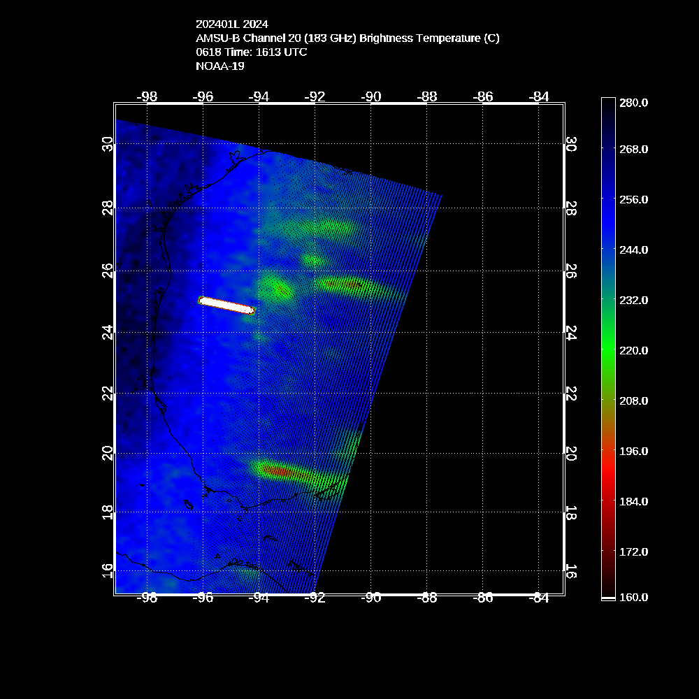The height and width of the screenshot is (699, 699).
Task: Click the -98 longitude label on top axis
Action: pyautogui.click(x=147, y=96)
